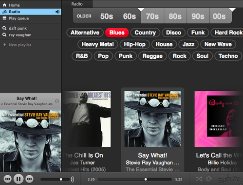The image size is (243, 185).
Task: Click Billie Holiday Body and Soul cover
Action: (x=219, y=119)
